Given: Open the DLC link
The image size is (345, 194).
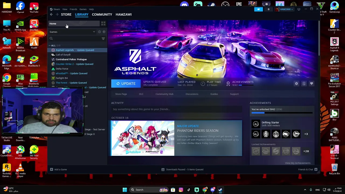Looking at the screenshot, I should tap(141, 94).
